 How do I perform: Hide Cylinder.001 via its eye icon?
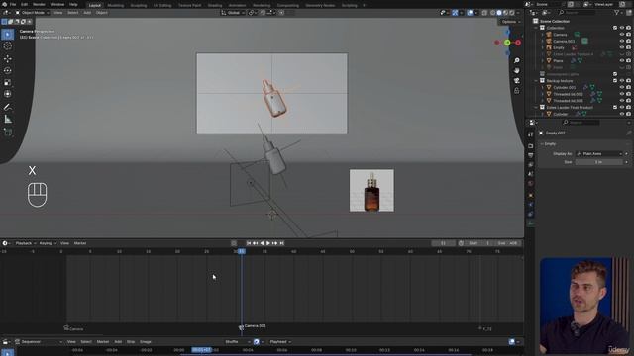(622, 87)
